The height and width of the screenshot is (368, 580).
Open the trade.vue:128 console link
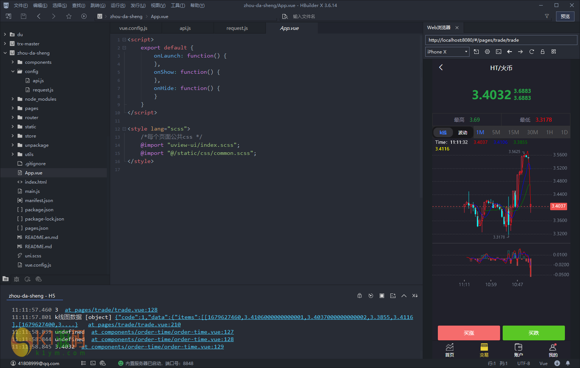tap(111, 310)
